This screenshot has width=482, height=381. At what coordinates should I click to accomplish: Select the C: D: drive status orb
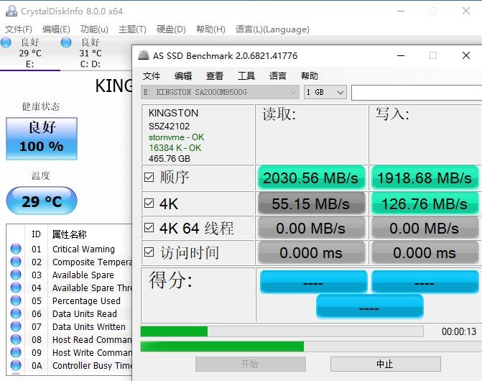click(66, 42)
